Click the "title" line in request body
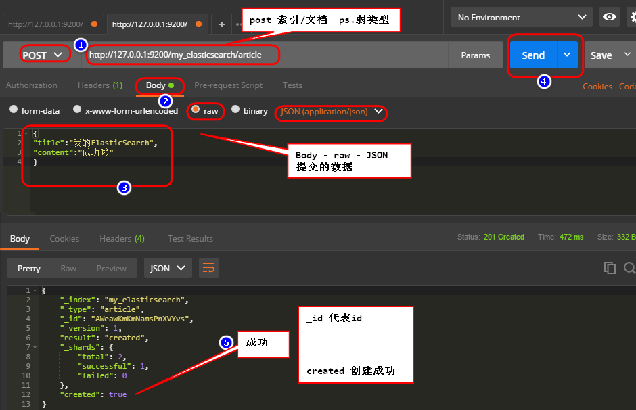Viewport: 636px width, 410px height. point(95,143)
